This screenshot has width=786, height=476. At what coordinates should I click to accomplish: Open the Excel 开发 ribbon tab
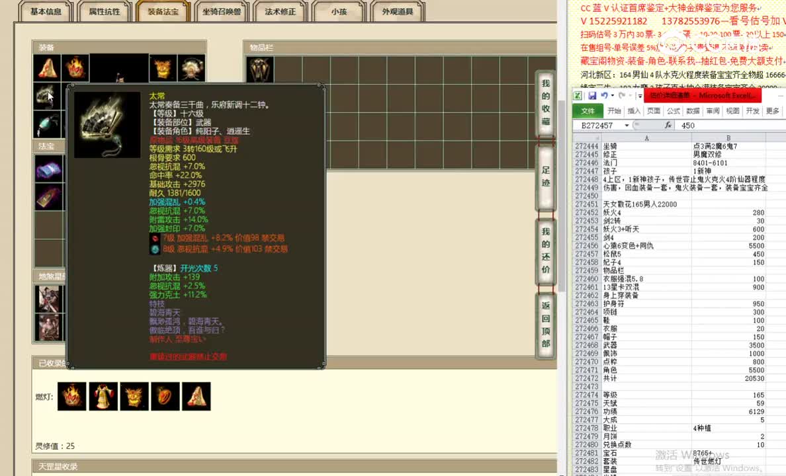coord(752,110)
